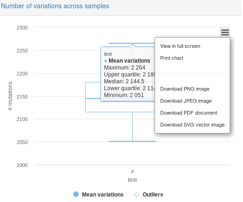The height and width of the screenshot is (202, 243).
Task: Select Download PNG image
Action: [185, 89]
